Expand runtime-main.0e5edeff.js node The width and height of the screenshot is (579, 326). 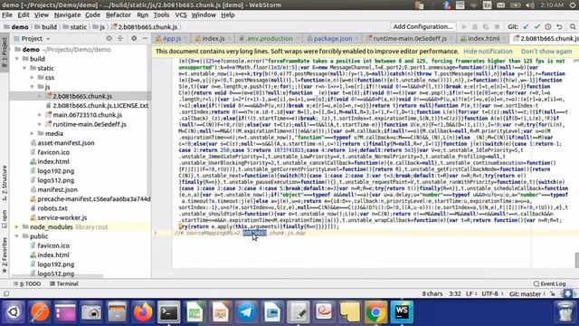click(x=40, y=124)
